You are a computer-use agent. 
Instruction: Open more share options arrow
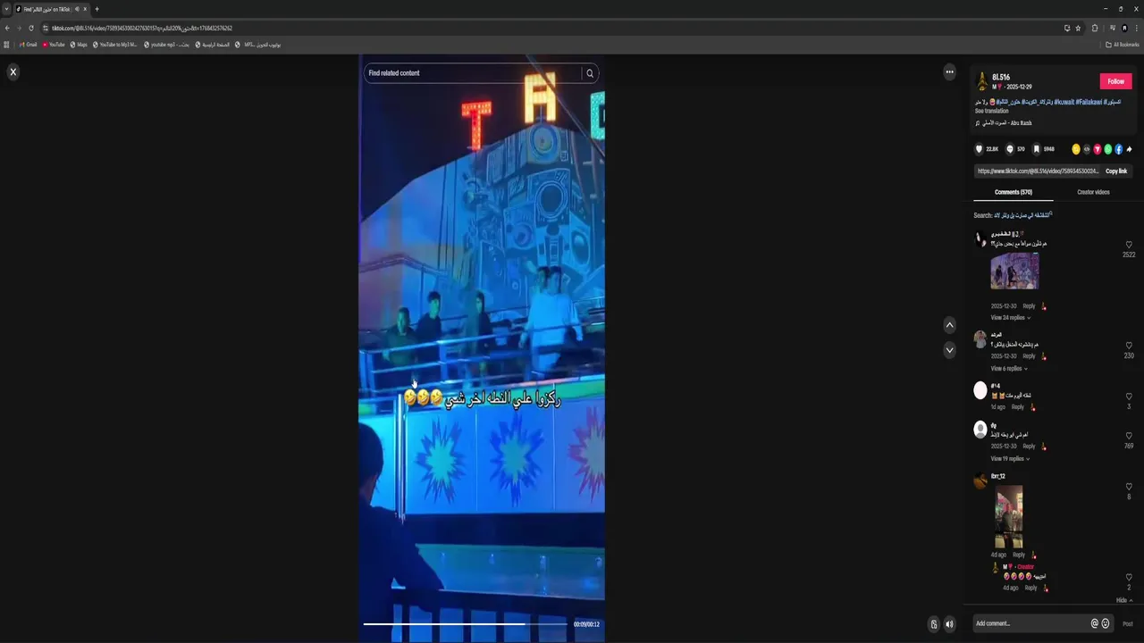click(1129, 149)
